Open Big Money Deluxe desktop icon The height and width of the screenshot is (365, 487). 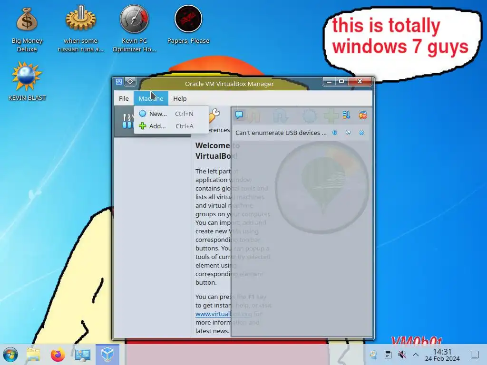coord(27,30)
